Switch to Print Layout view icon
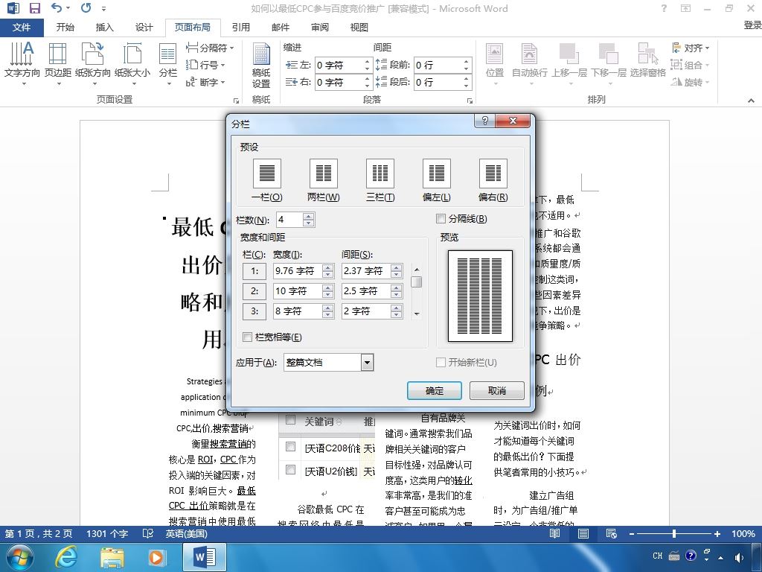Image resolution: width=762 pixels, height=572 pixels. pyautogui.click(x=583, y=533)
